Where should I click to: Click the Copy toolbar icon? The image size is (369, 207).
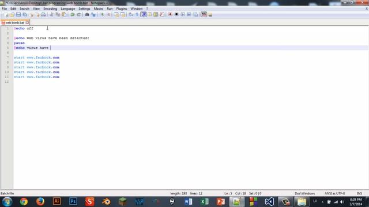pos(58,14)
